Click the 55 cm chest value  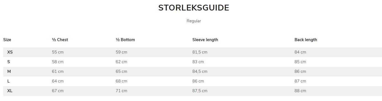[58, 52]
